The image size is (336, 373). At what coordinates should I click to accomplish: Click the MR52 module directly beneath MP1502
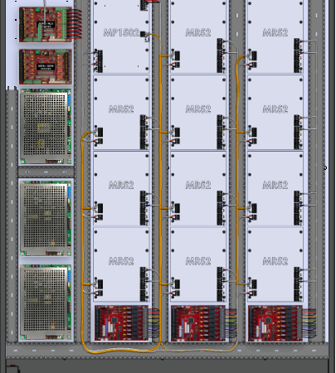coord(121,113)
